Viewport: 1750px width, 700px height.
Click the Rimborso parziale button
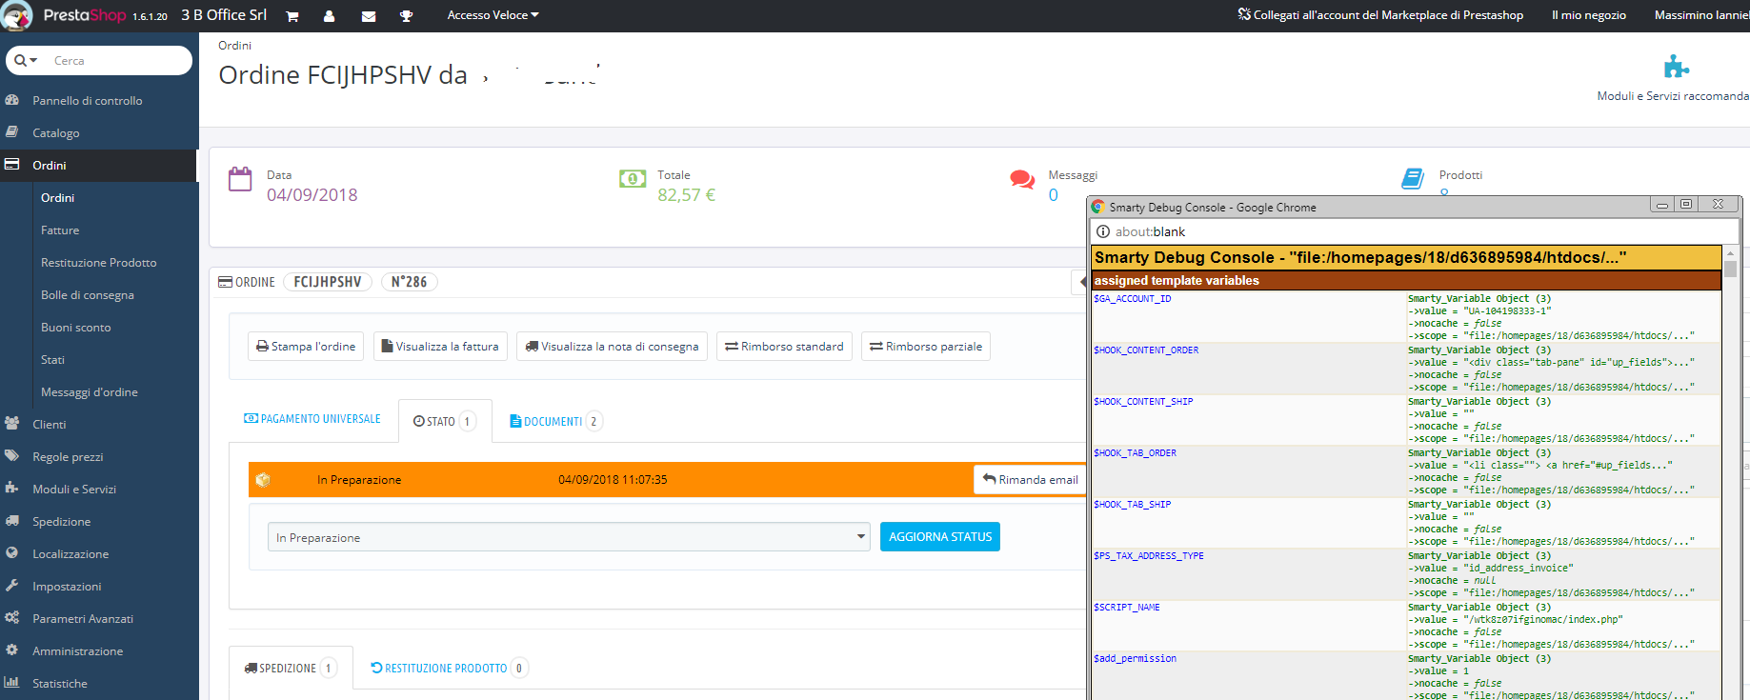926,346
